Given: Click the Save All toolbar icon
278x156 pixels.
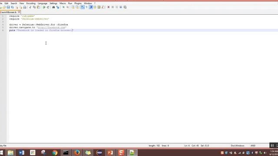Looking at the screenshot, I should coord(13,7).
